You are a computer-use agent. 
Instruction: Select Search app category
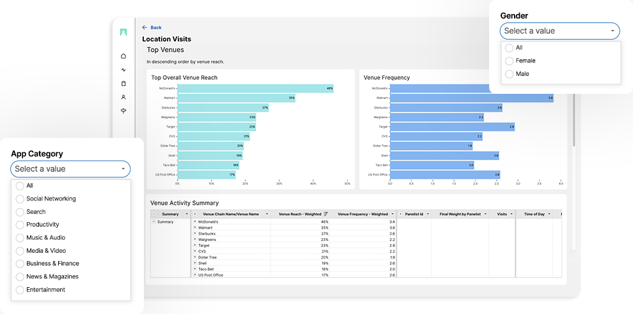point(20,212)
